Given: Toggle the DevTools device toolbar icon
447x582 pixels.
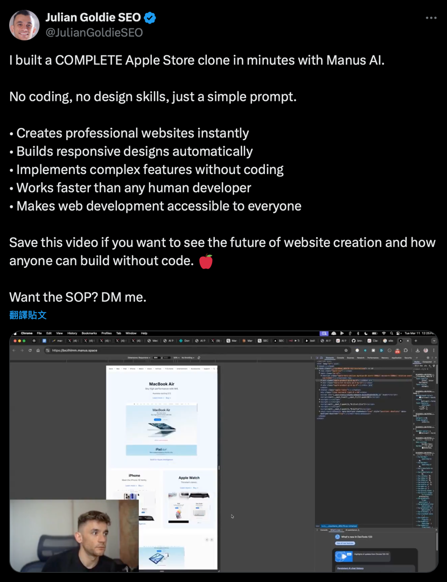Looking at the screenshot, I should point(321,358).
